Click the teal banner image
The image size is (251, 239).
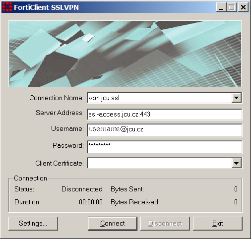point(125,54)
